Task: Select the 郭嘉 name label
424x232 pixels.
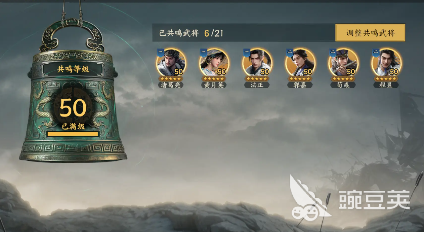Action: (300, 85)
